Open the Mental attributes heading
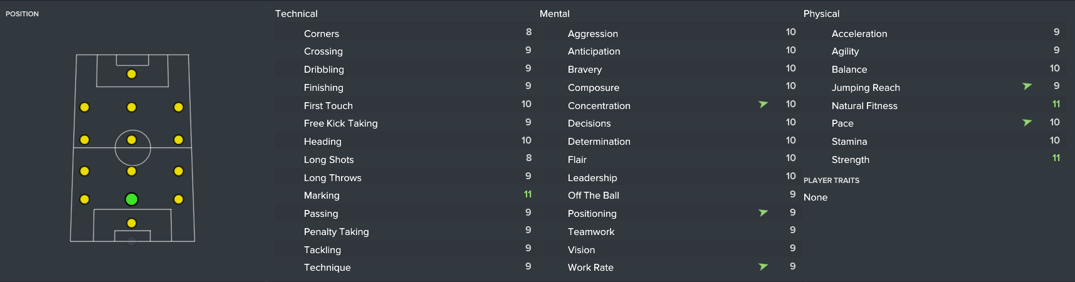1075x282 pixels. pyautogui.click(x=555, y=14)
